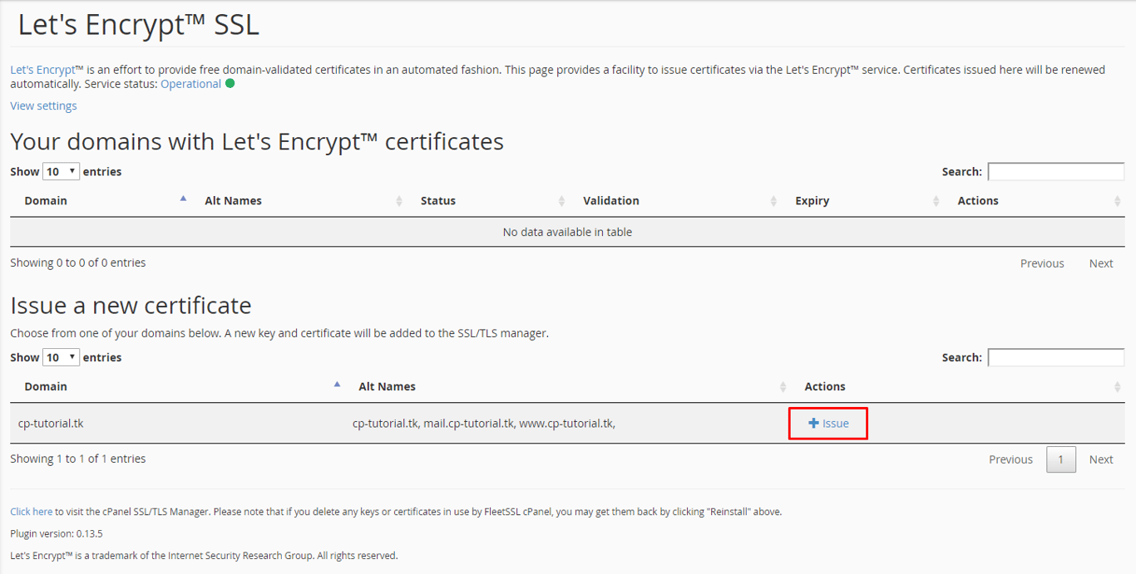Click the green Operational status indicator
The height and width of the screenshot is (574, 1136).
click(x=230, y=83)
